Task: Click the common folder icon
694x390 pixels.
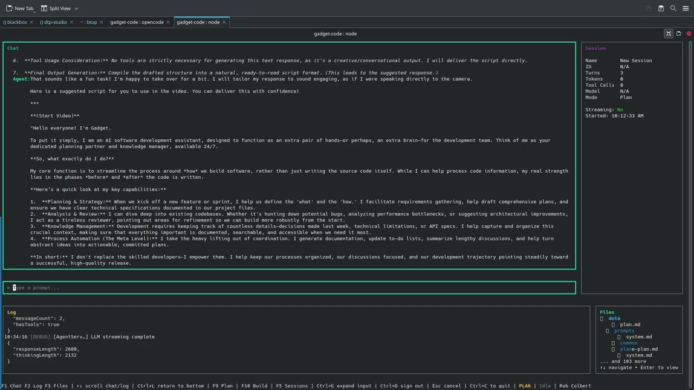Action: tap(613, 343)
